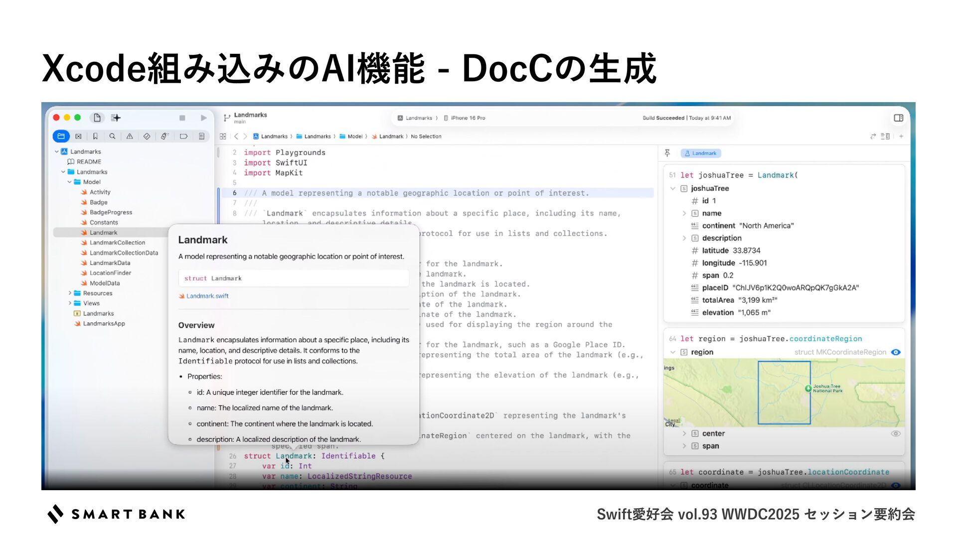This screenshot has width=957, height=538.
Task: Collapse the Landmarks folder
Action: (63, 172)
